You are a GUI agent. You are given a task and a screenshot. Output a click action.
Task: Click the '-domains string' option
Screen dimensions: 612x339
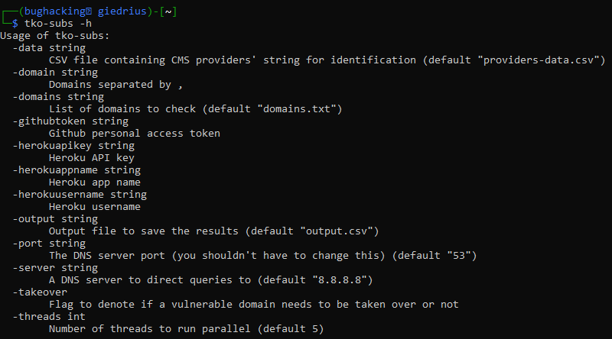(x=58, y=97)
